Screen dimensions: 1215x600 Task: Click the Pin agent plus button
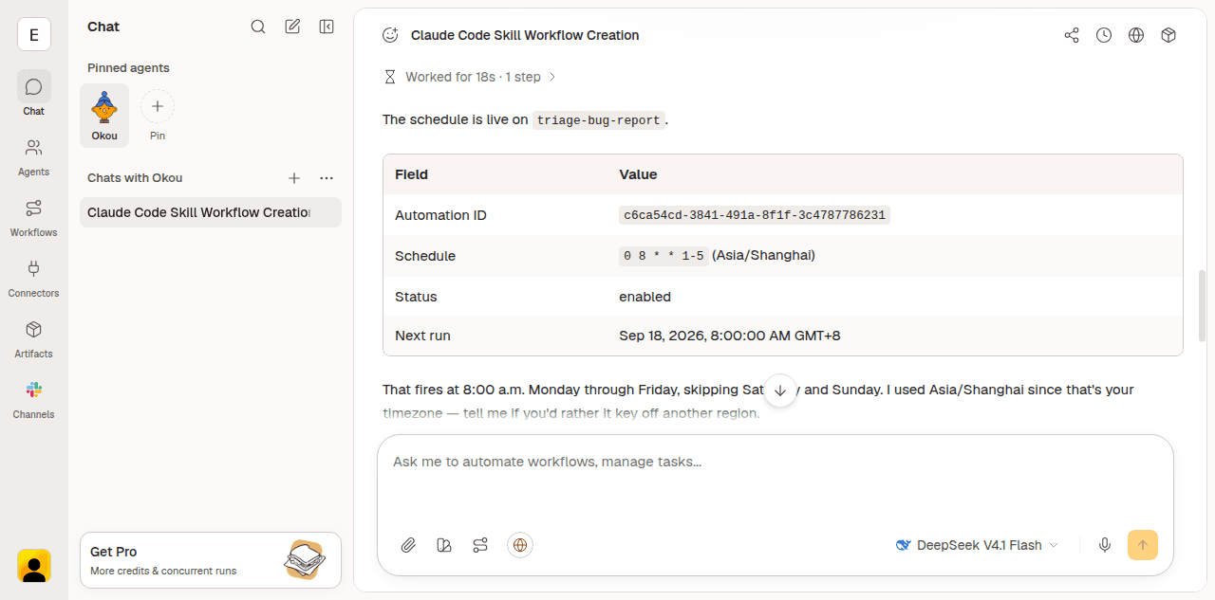(x=158, y=107)
